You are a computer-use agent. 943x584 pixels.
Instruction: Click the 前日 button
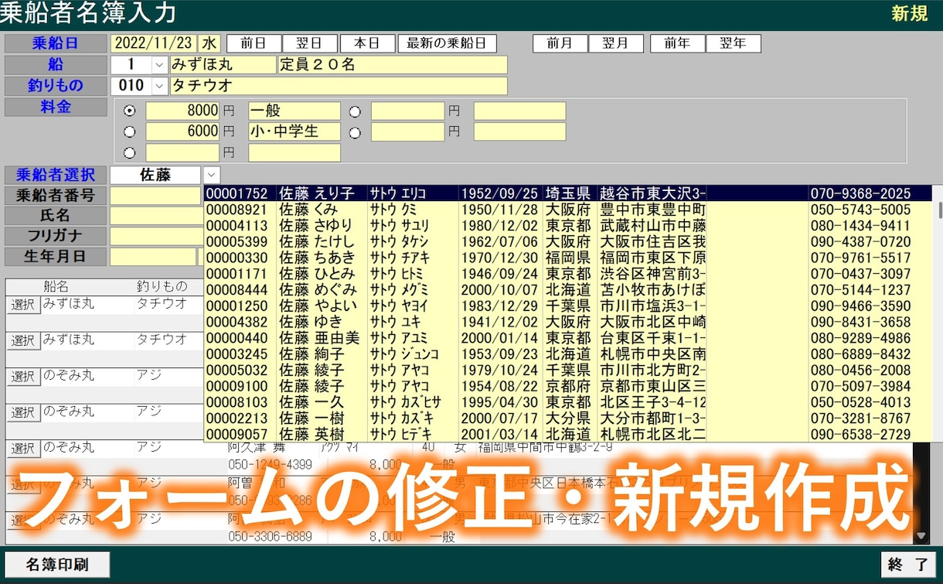point(253,43)
